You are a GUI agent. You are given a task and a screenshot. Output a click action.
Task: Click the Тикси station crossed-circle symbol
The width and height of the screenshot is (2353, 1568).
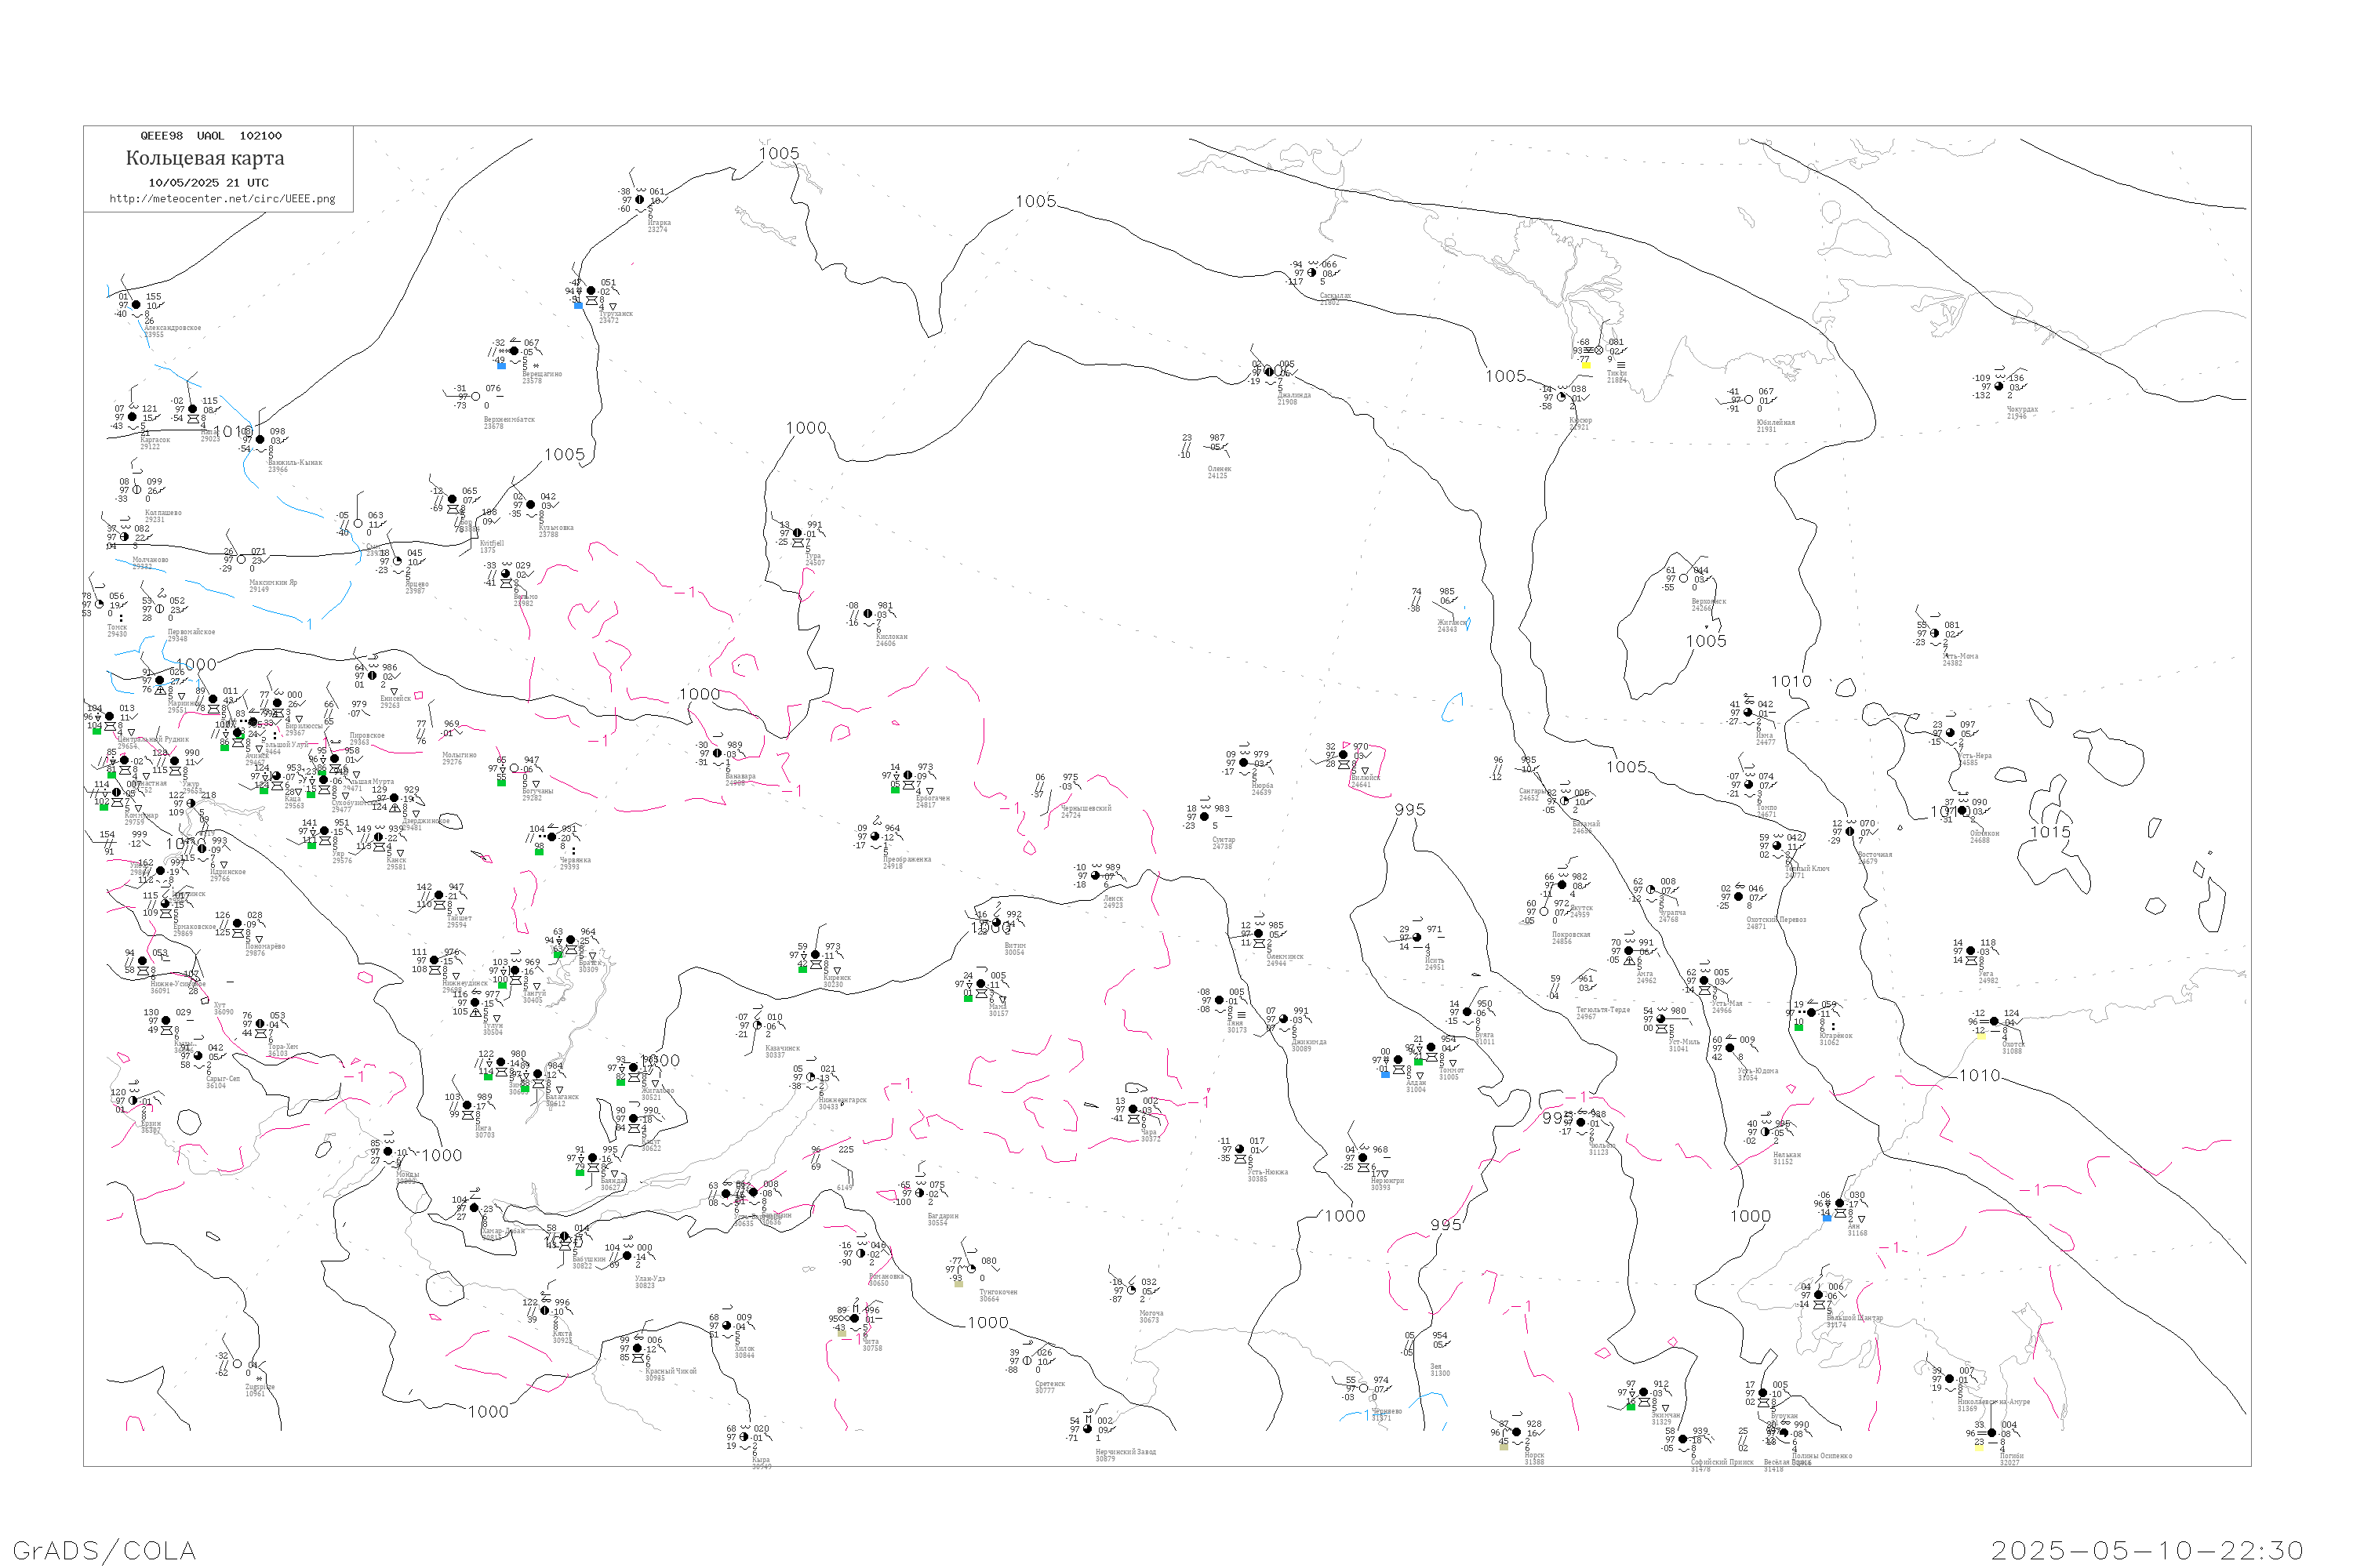coord(1598,350)
